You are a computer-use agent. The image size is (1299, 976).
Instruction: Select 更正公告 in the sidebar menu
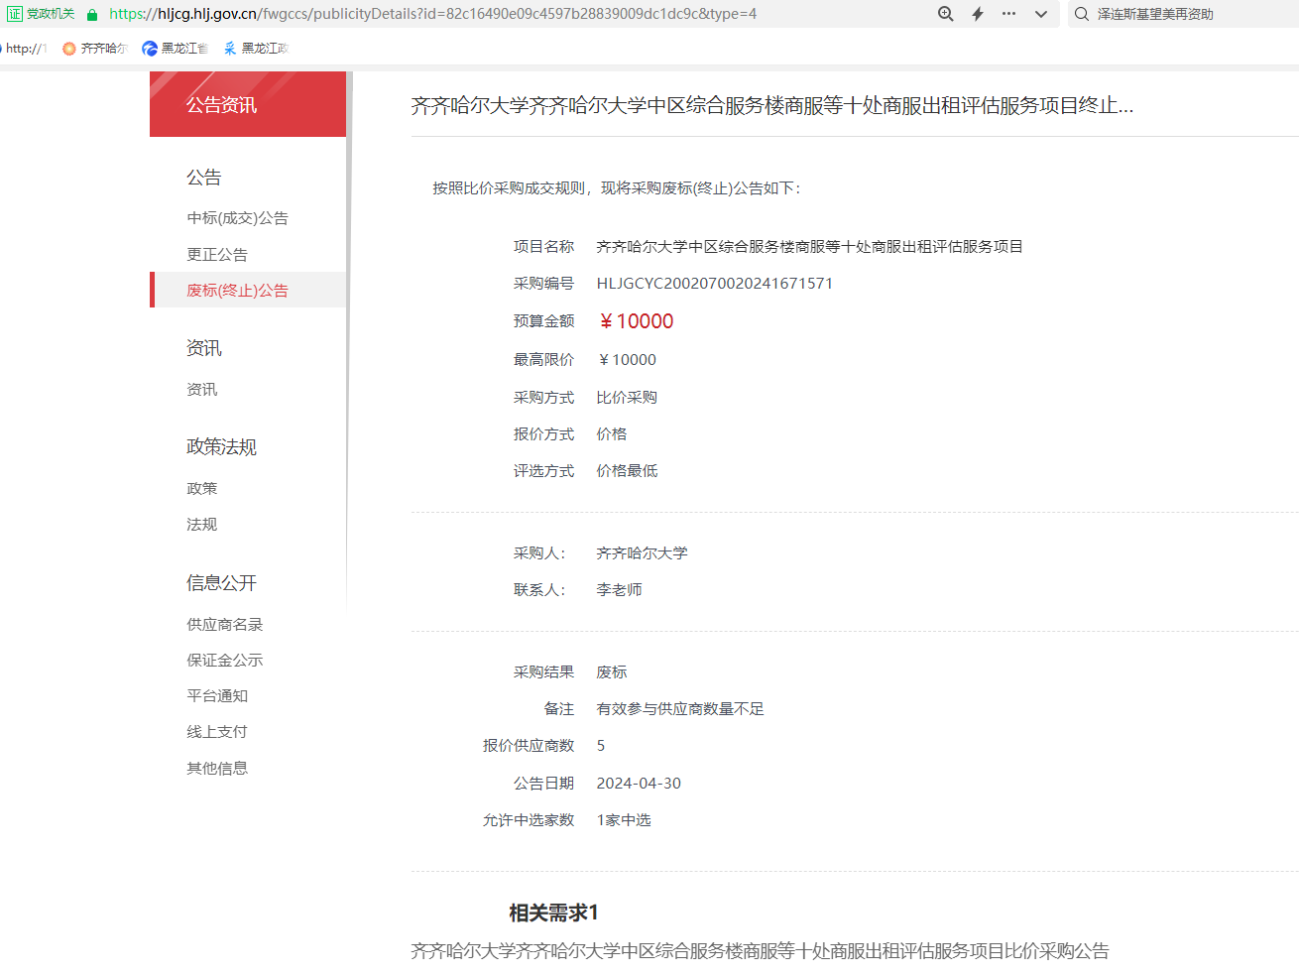217,255
